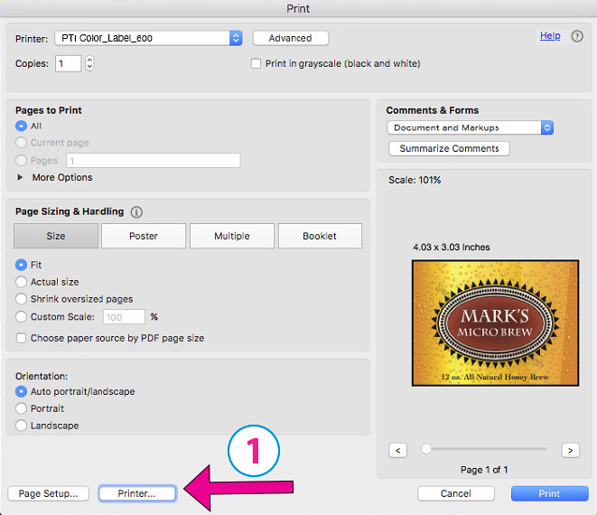Click the Advanced button

[291, 38]
